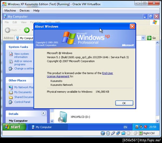The height and width of the screenshot is (143, 162).
Task: Close the About Windows dialog
Action: point(132,26)
